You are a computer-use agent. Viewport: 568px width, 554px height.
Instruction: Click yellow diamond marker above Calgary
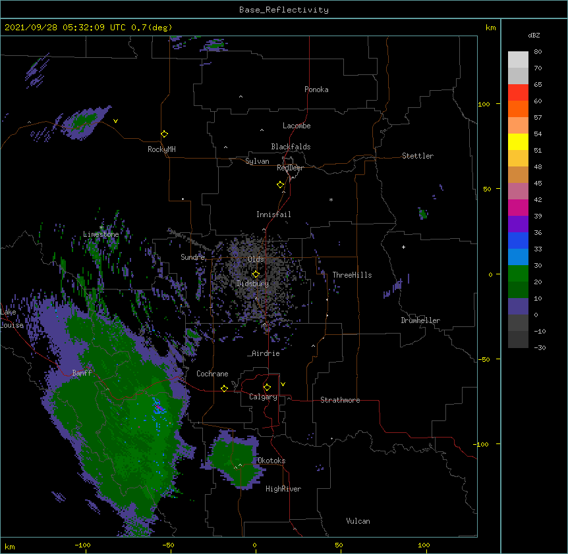(x=267, y=387)
